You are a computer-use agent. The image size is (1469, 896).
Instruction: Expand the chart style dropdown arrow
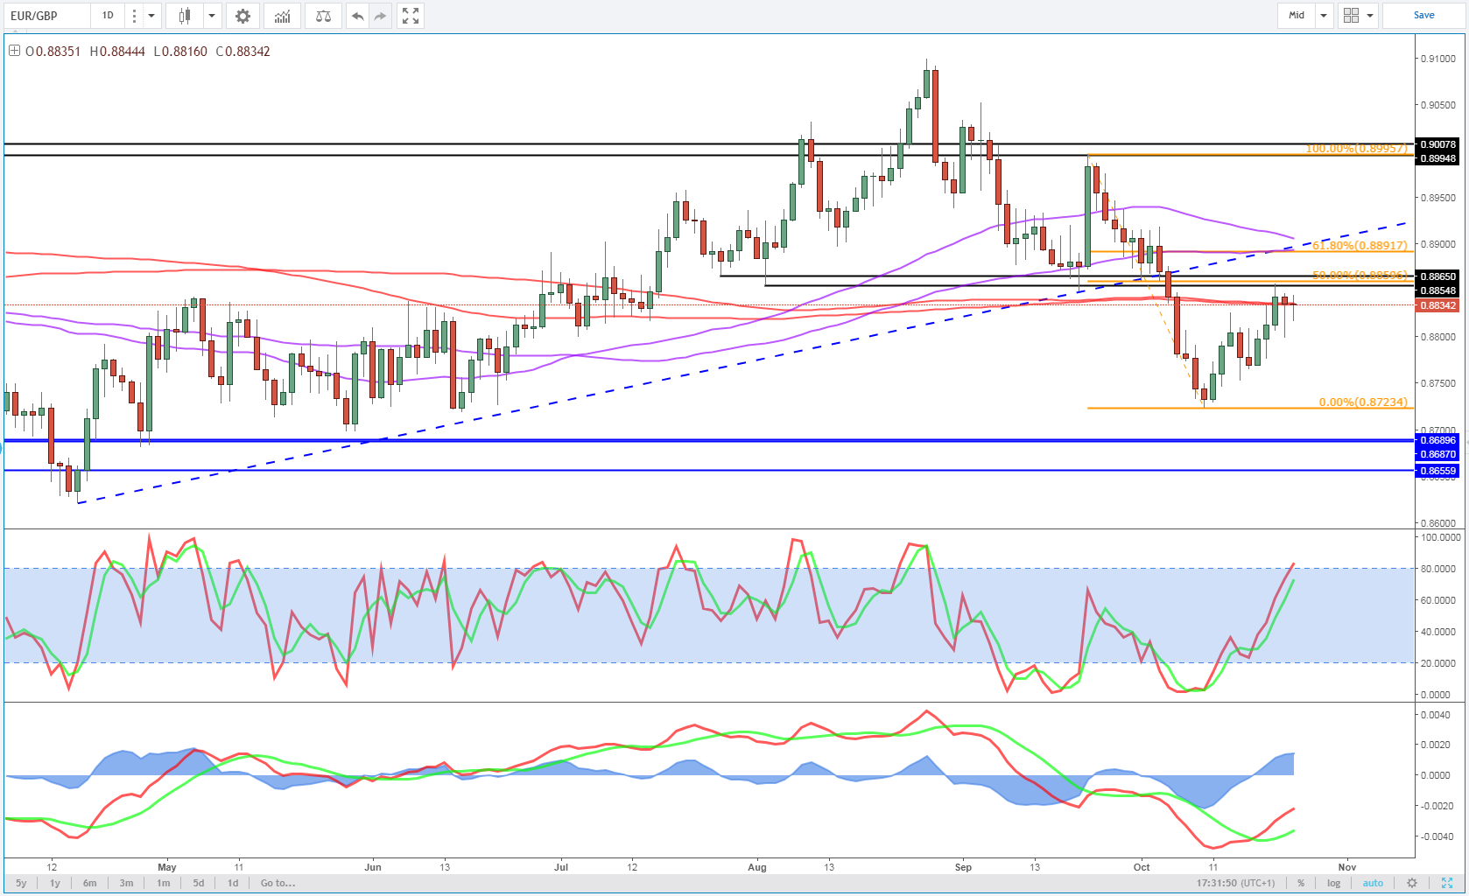coord(211,16)
